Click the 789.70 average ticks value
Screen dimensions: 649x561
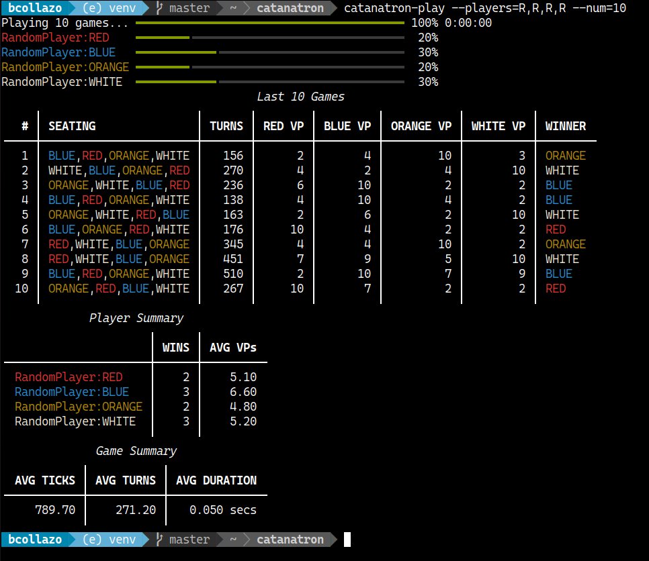(x=55, y=510)
